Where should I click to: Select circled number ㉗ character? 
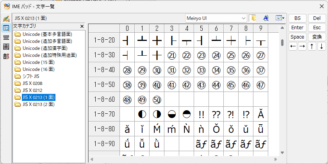[x=261, y=55]
